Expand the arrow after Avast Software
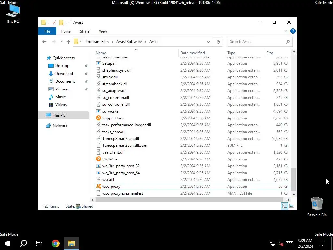Viewport: 333px width, 250px height. coord(145,42)
